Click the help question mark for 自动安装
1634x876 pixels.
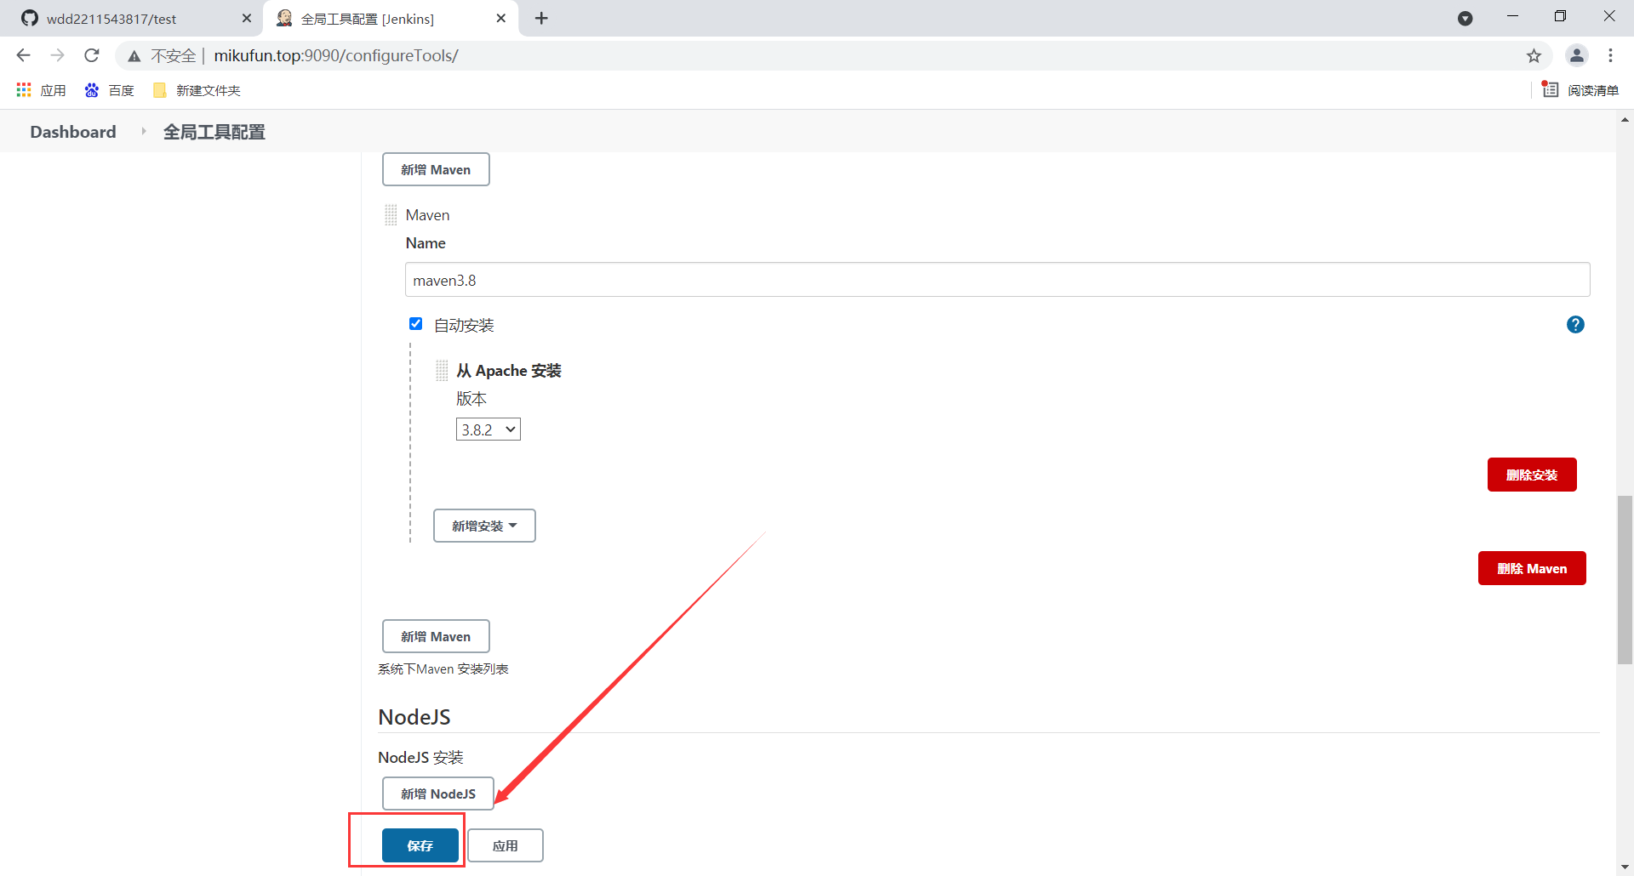(1575, 324)
